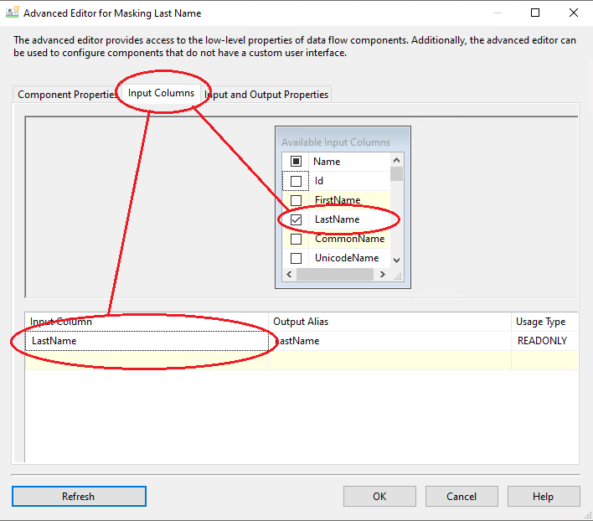Screen dimensions: 593x521
Task: Uncheck the LastName column checkbox
Action: coord(296,219)
